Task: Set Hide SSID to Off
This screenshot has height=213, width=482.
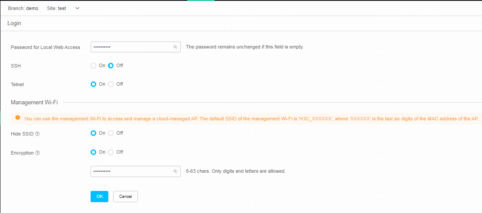Action: point(111,133)
